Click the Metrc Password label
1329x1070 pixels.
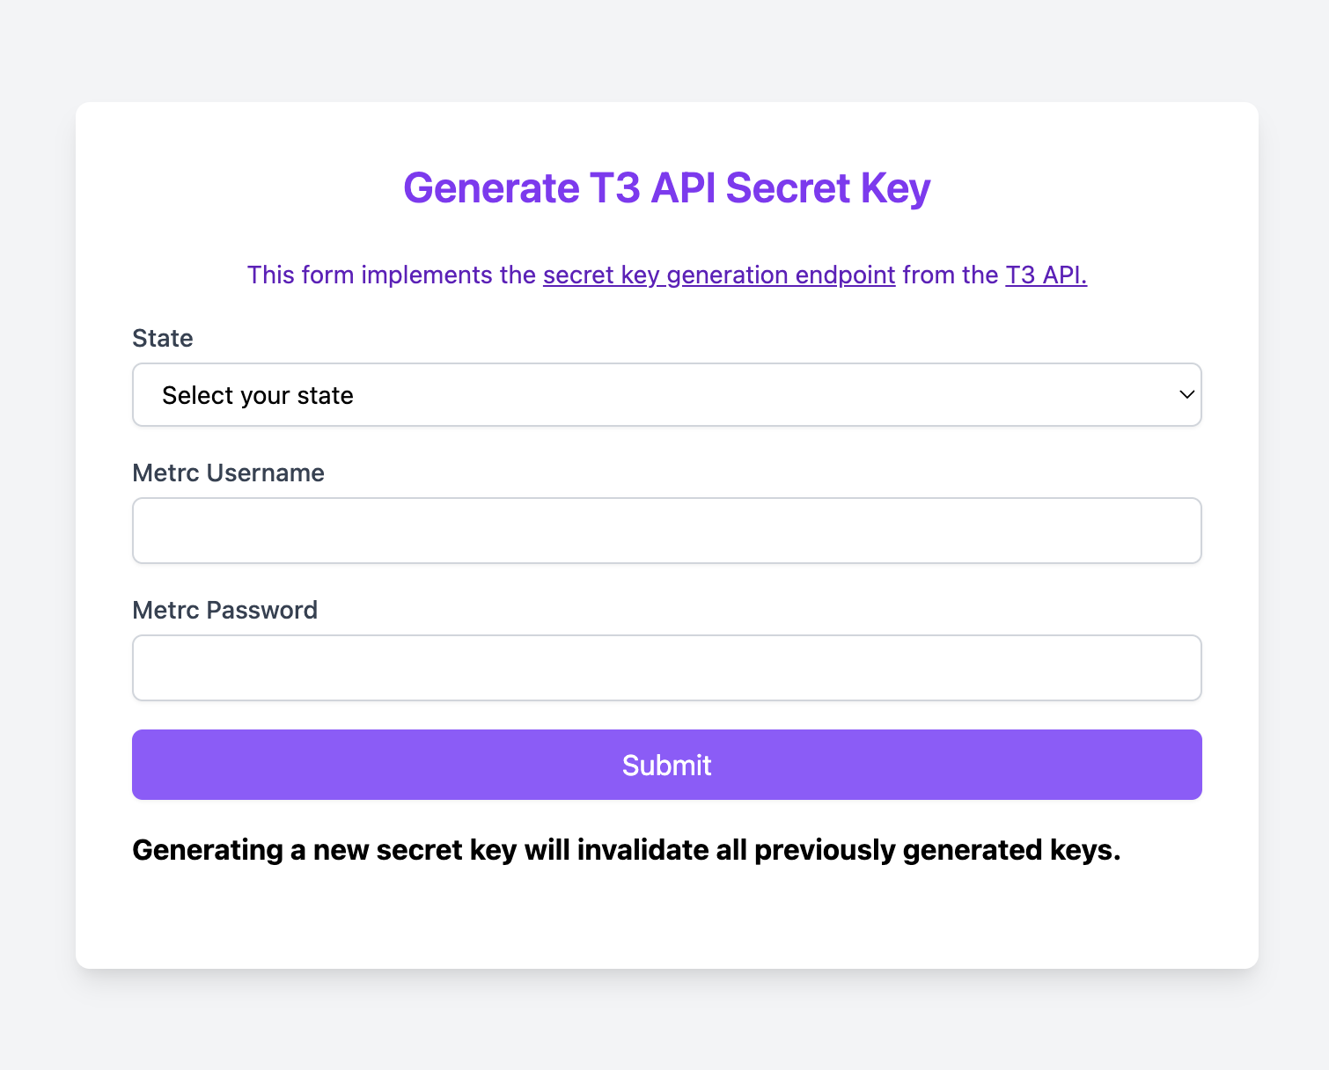pyautogui.click(x=224, y=611)
